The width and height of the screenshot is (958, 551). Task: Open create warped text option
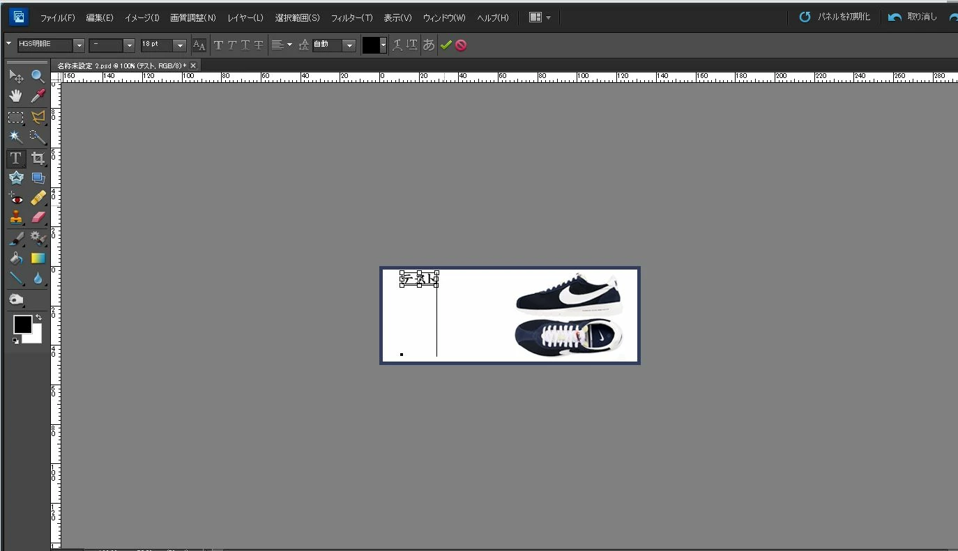397,45
